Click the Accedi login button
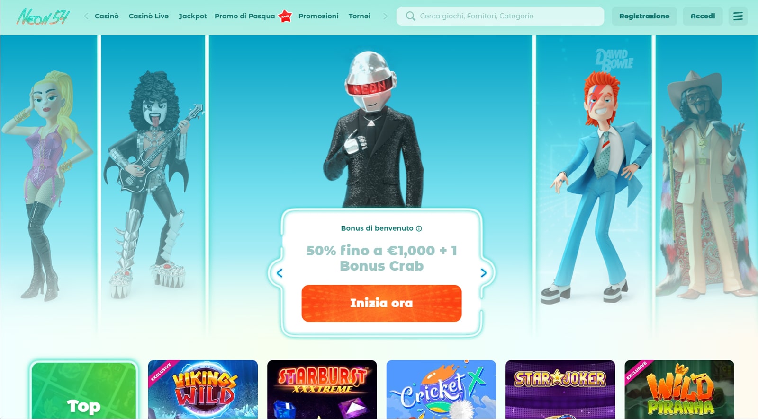 tap(703, 16)
